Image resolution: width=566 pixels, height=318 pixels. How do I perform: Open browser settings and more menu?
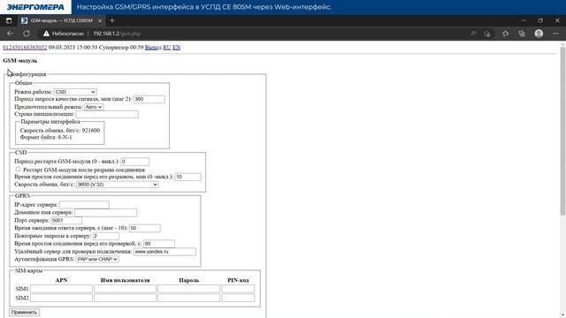click(x=555, y=34)
